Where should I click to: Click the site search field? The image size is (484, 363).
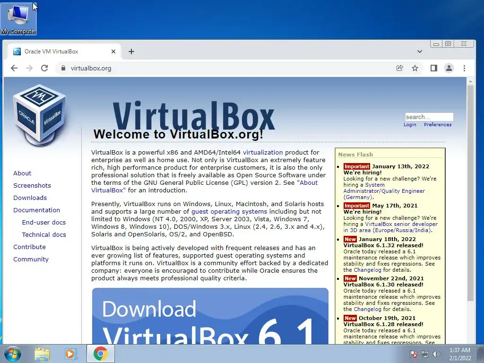pyautogui.click(x=429, y=117)
